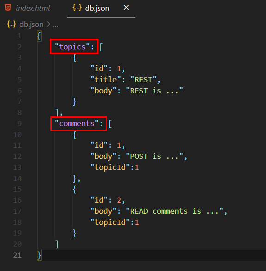Click line number 2 in the gutter
Viewport: 266px width, 271px height.
(19, 47)
